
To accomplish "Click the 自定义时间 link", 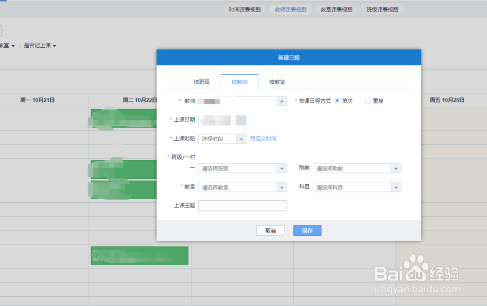I will pos(263,138).
